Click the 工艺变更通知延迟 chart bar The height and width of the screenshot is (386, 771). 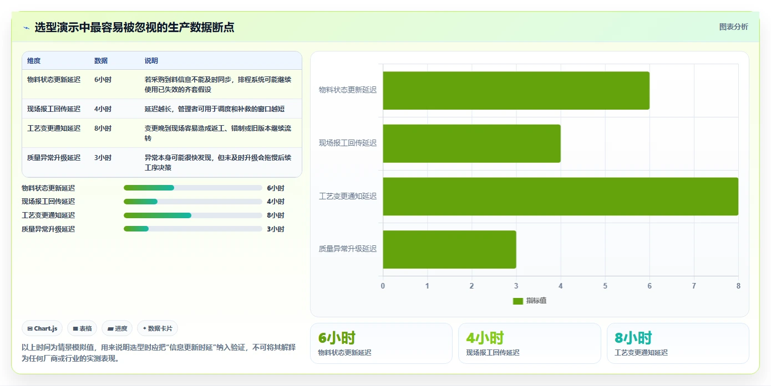[x=560, y=196]
